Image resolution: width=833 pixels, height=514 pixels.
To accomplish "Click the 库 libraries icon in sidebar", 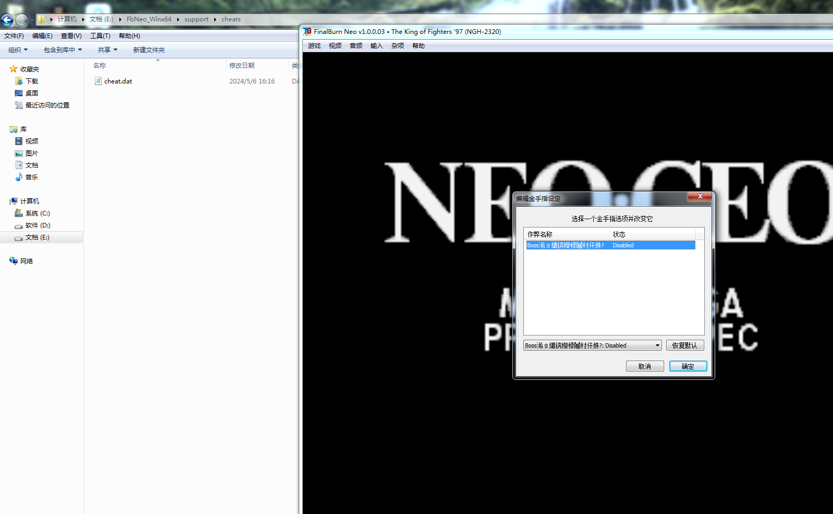I will [x=14, y=129].
